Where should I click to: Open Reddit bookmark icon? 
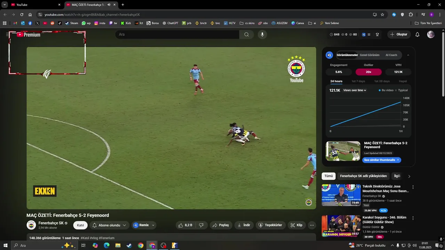pos(52,23)
